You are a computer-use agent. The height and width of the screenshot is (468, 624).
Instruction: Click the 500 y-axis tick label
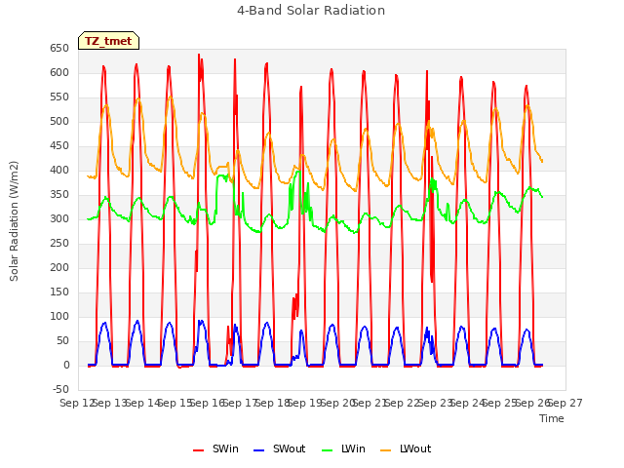coord(59,121)
